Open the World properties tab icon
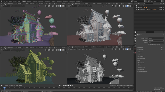 (x=135, y=49)
